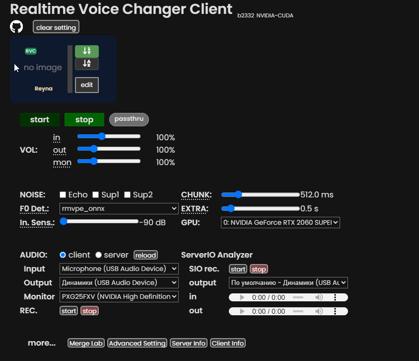The height and width of the screenshot is (361, 419).
Task: Click the EXTRA label
Action: (x=195, y=209)
